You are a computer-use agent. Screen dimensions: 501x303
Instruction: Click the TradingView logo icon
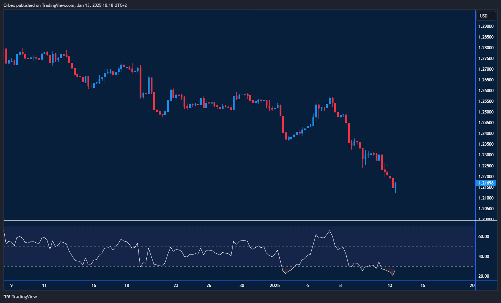click(x=6, y=297)
